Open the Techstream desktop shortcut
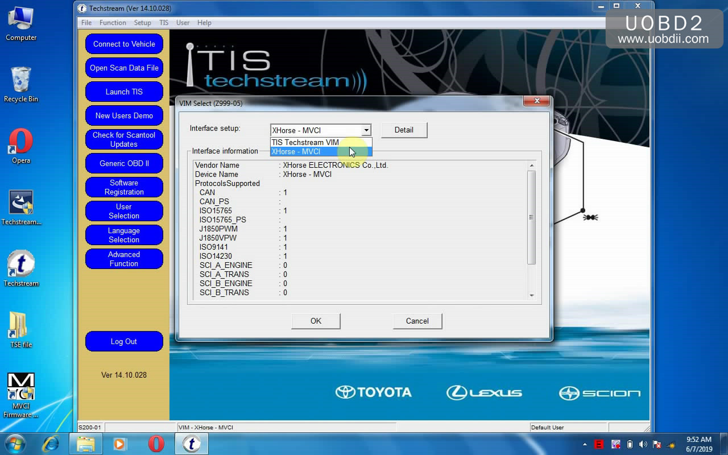 [21, 268]
